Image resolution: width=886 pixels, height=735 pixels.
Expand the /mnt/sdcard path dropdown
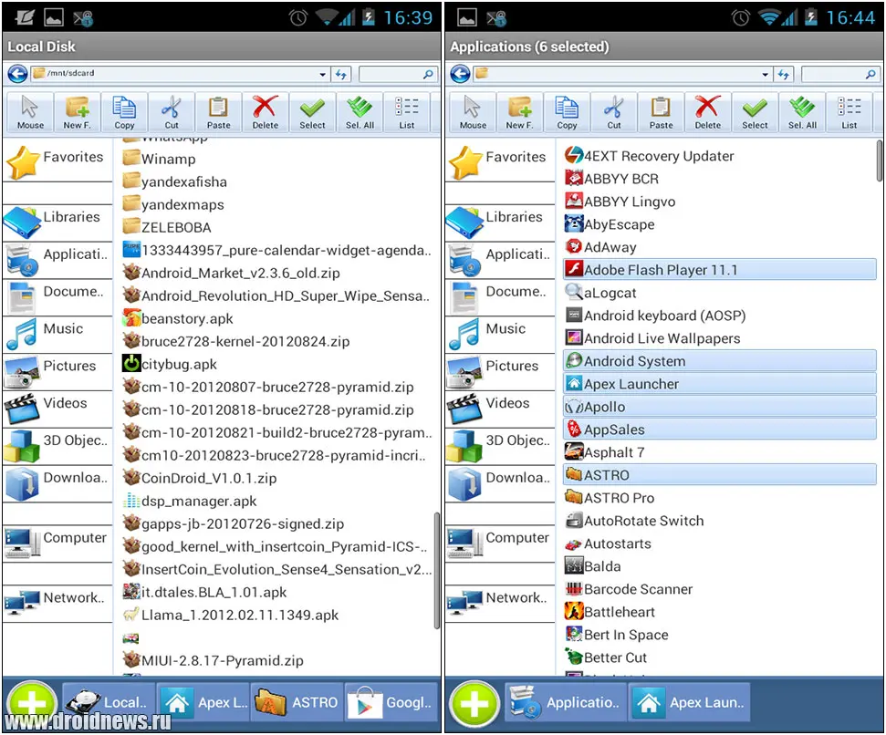pos(323,74)
